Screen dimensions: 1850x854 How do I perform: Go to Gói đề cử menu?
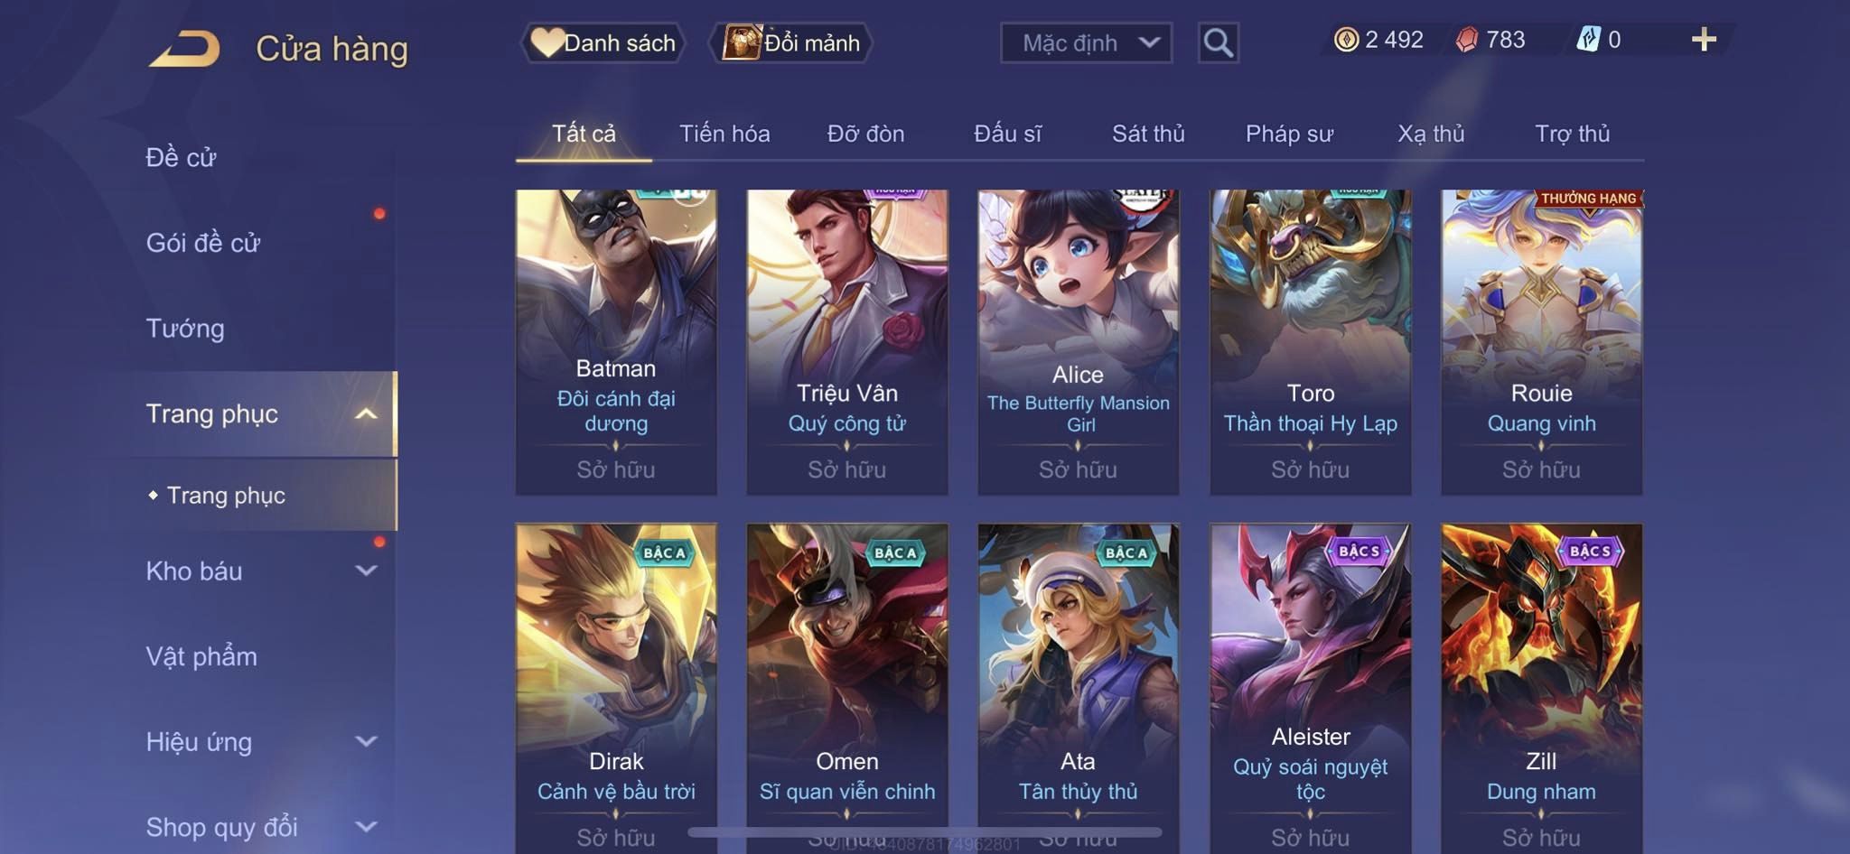tap(203, 243)
